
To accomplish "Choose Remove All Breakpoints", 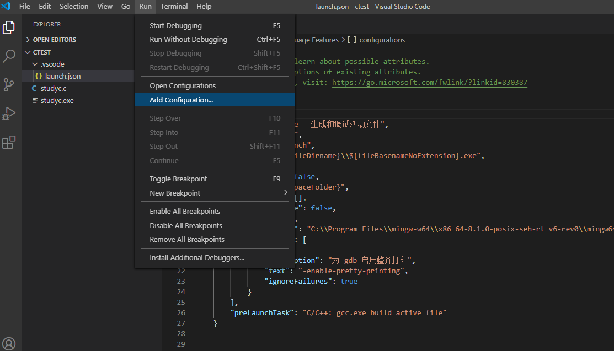I will (x=215, y=240).
